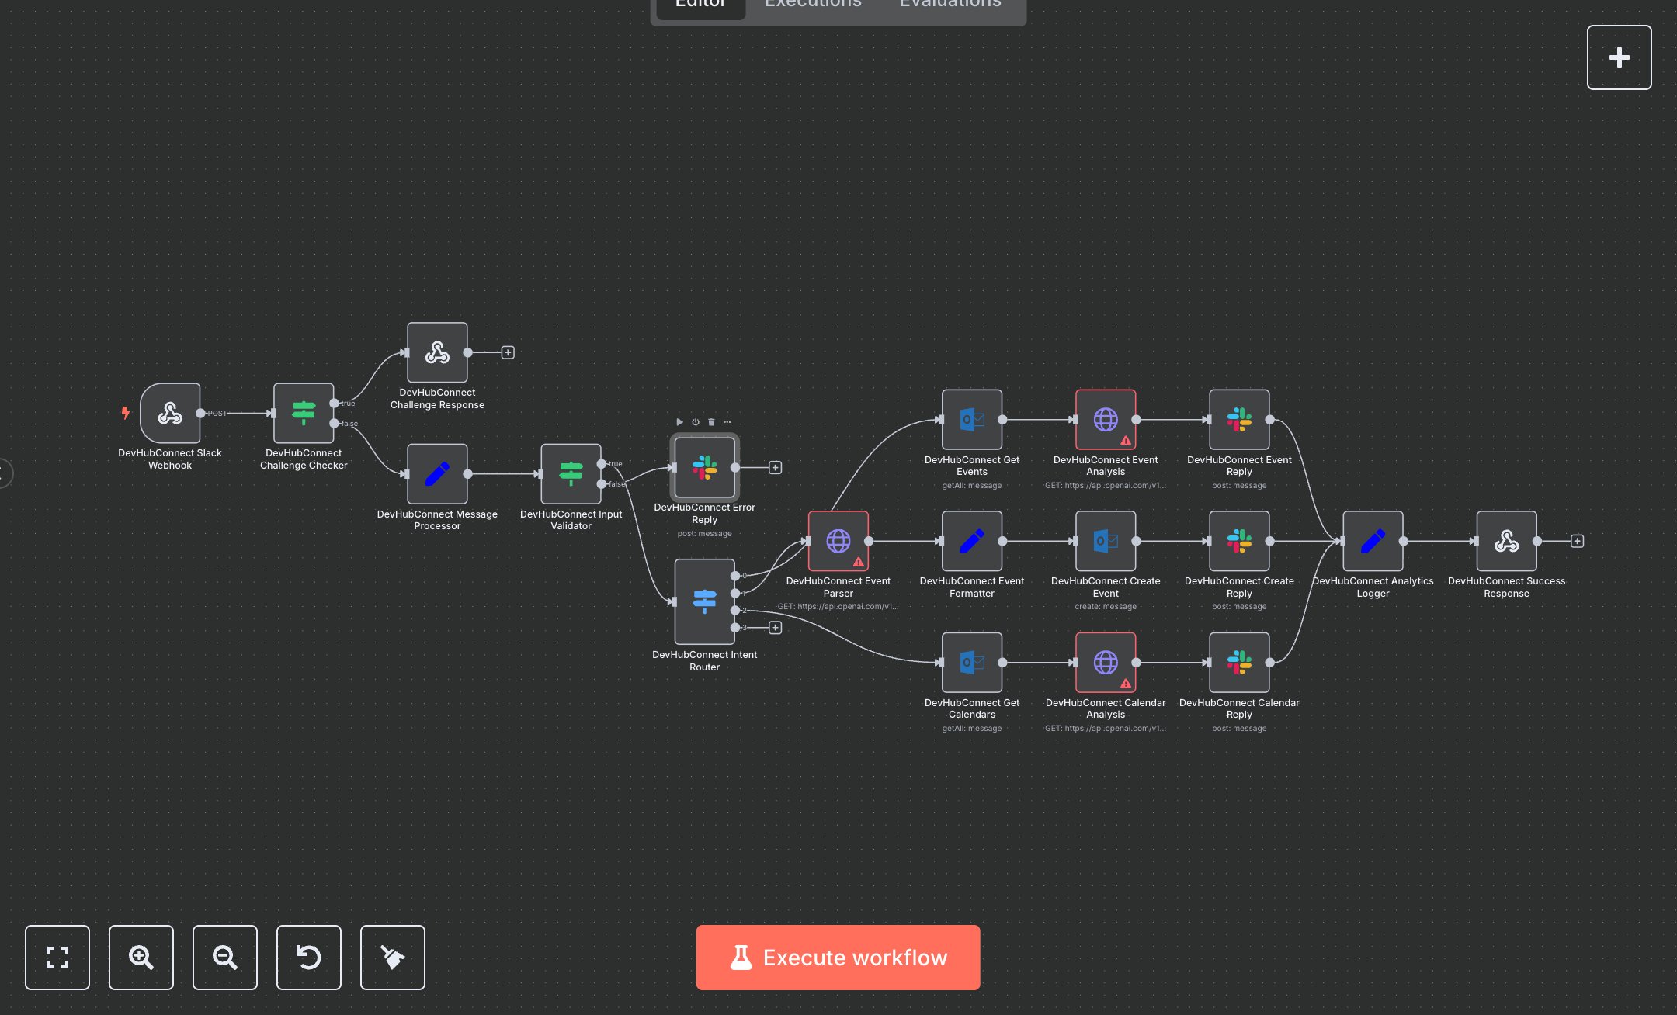This screenshot has width=1677, height=1015.
Task: Select the DevHubConnect Event Parser HTTP node
Action: pos(838,541)
